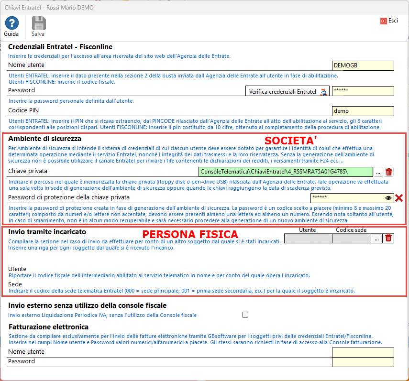The image size is (409, 381).
Task: Enable Invio esterno Liquidazione Periodica IVA checkbox
Action: (245, 315)
